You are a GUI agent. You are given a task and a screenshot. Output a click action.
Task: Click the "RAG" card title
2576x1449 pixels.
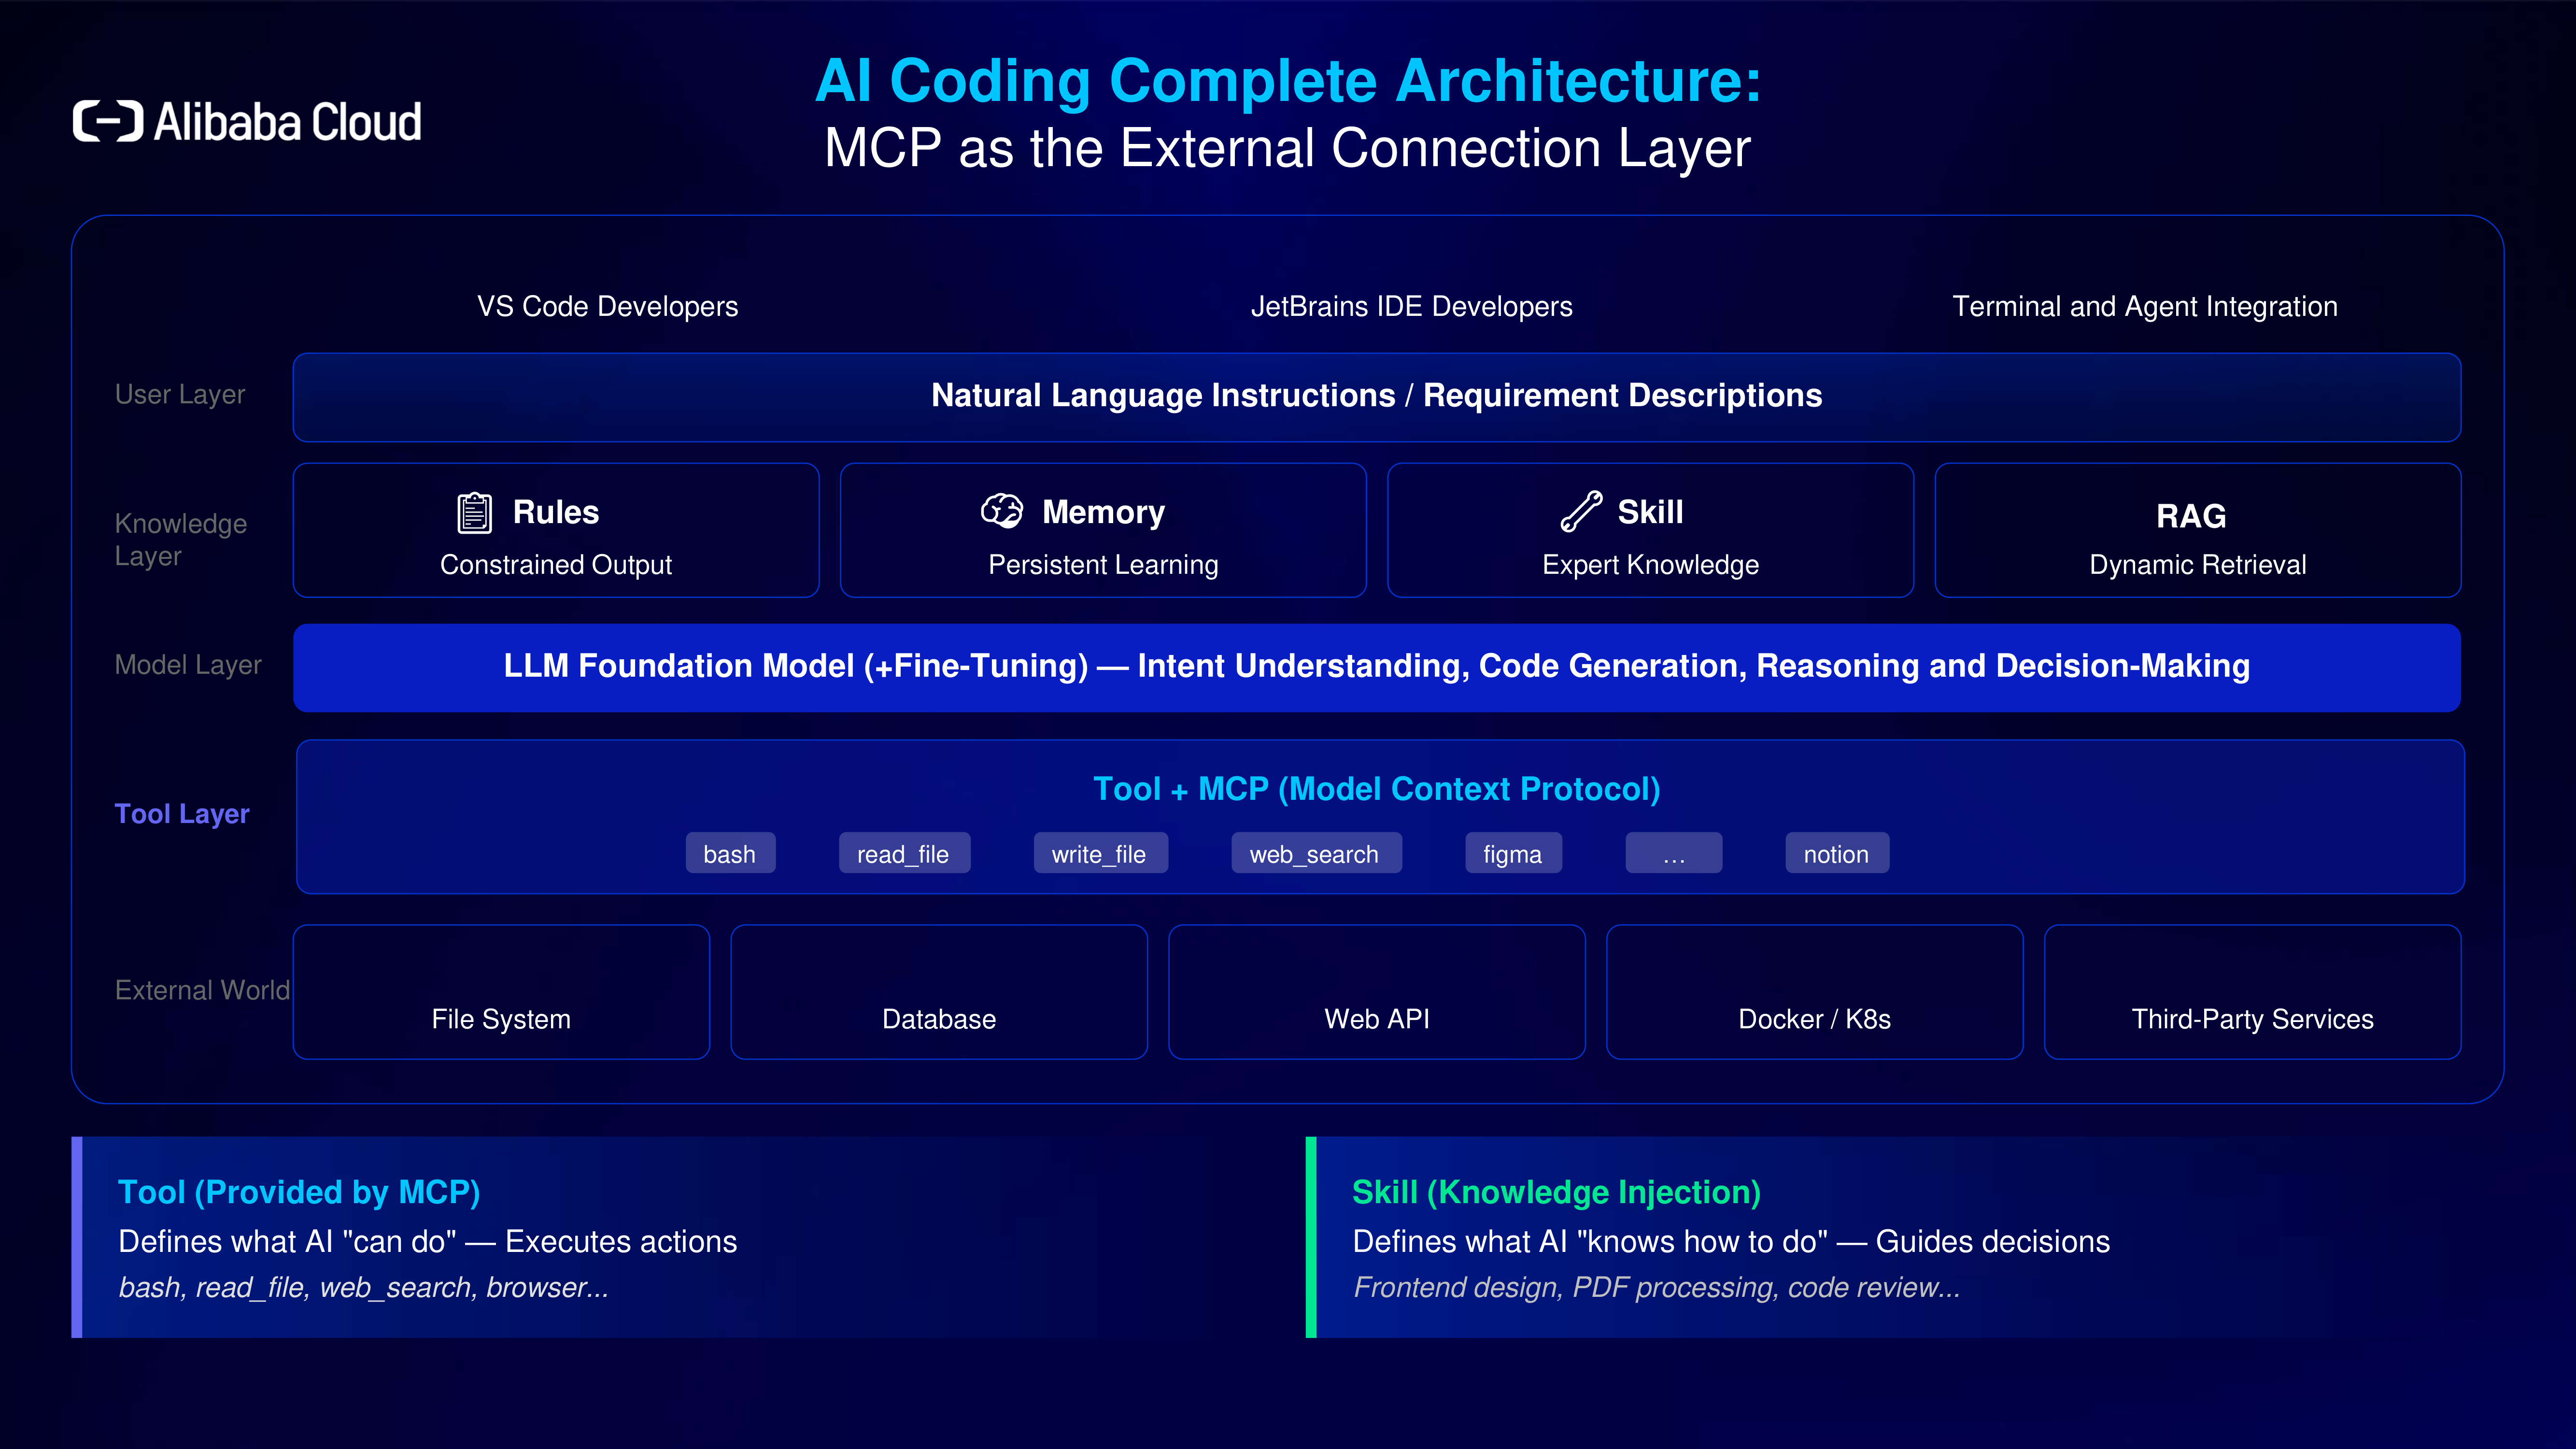click(2191, 516)
